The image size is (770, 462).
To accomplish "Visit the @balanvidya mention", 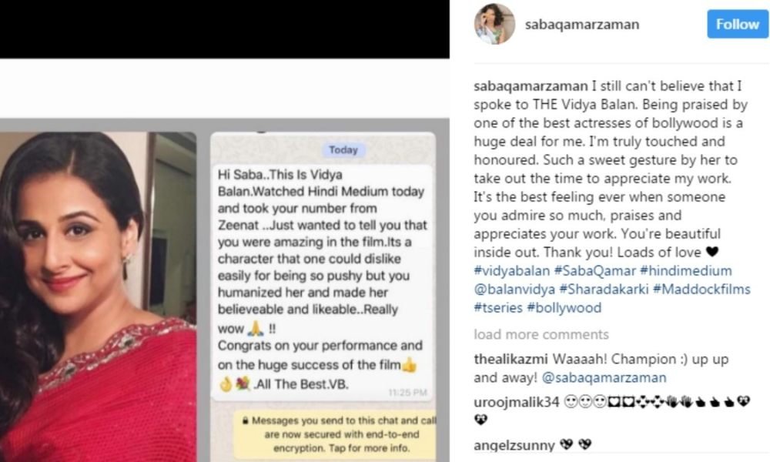I will 514,290.
